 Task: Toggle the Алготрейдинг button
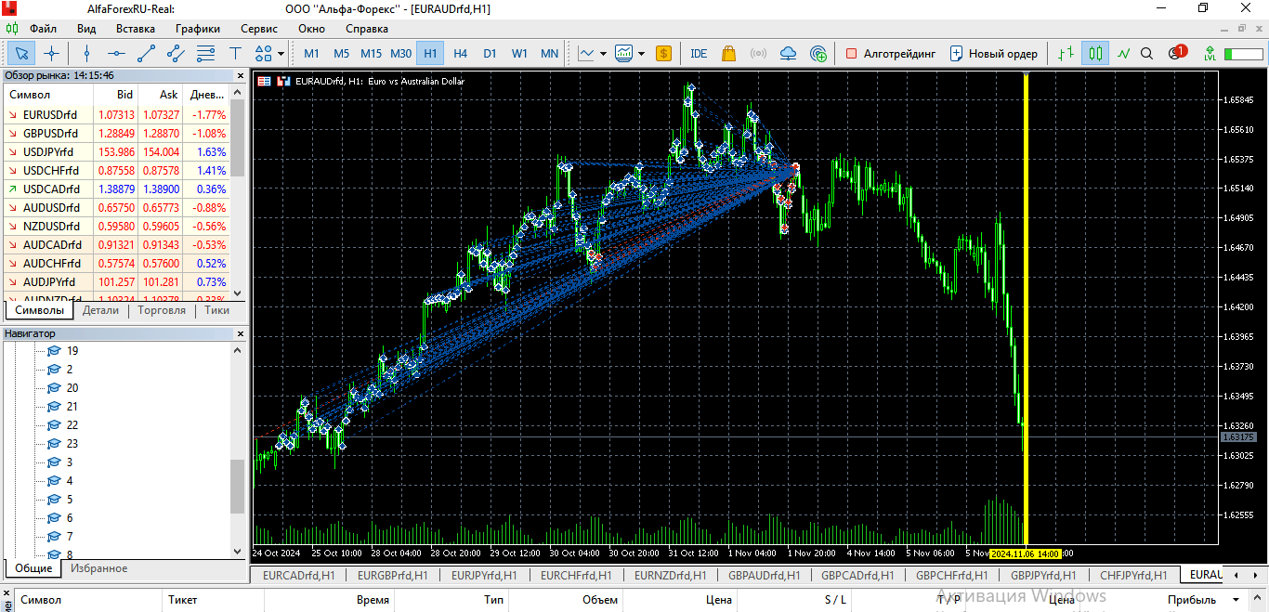pos(891,53)
